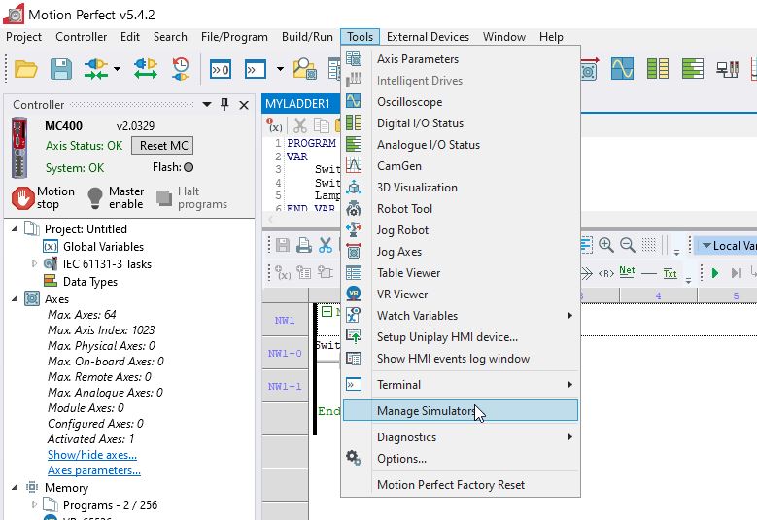Open the External Devices menu
The height and width of the screenshot is (520, 757).
pyautogui.click(x=428, y=37)
